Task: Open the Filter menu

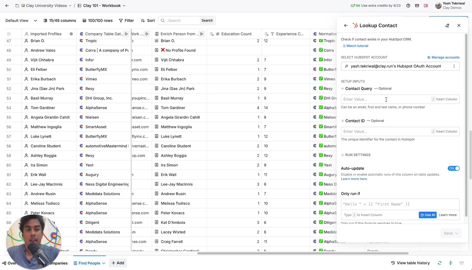Action: click(x=126, y=21)
